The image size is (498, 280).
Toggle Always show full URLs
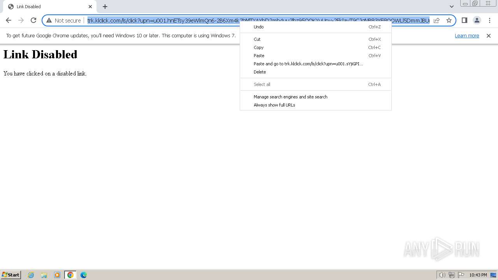pyautogui.click(x=316, y=105)
